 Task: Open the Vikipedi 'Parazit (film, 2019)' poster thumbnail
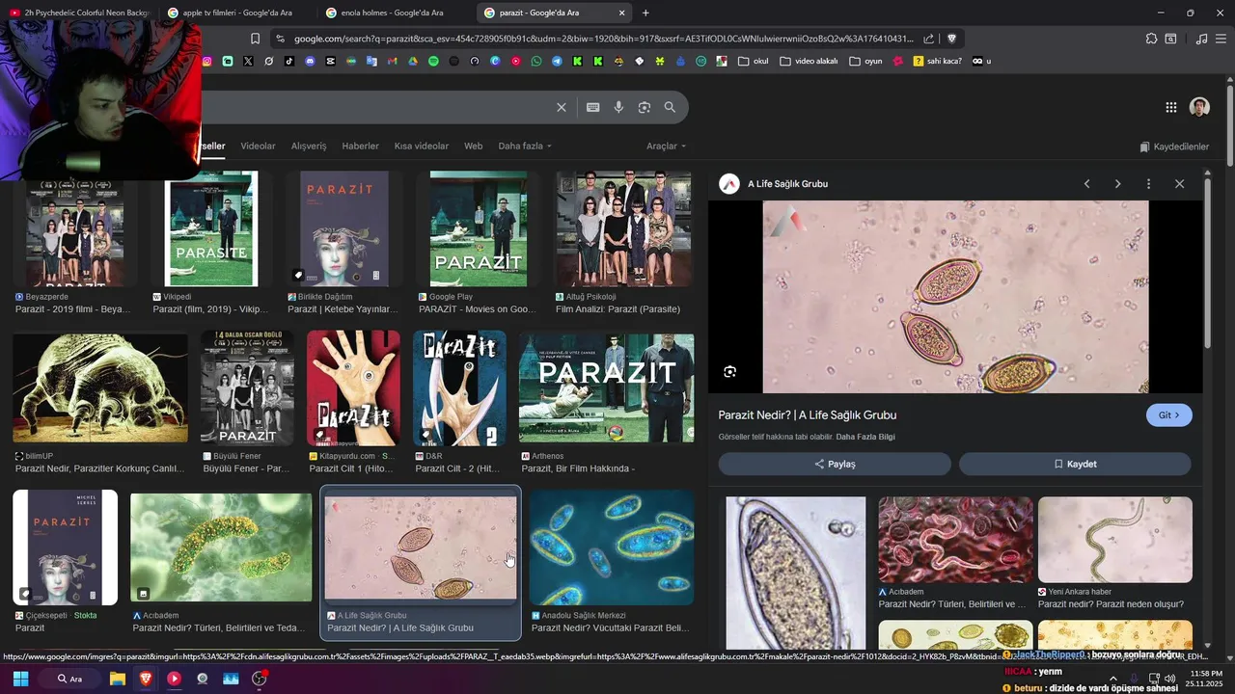click(x=211, y=228)
